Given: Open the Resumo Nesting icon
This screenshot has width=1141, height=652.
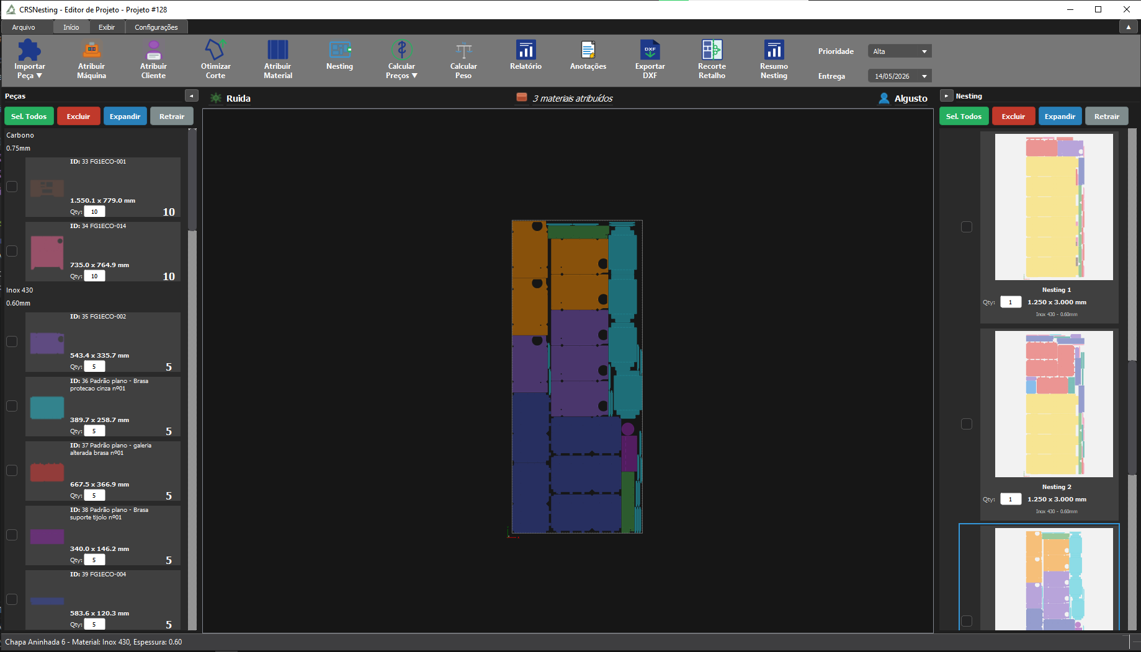Looking at the screenshot, I should (x=774, y=59).
